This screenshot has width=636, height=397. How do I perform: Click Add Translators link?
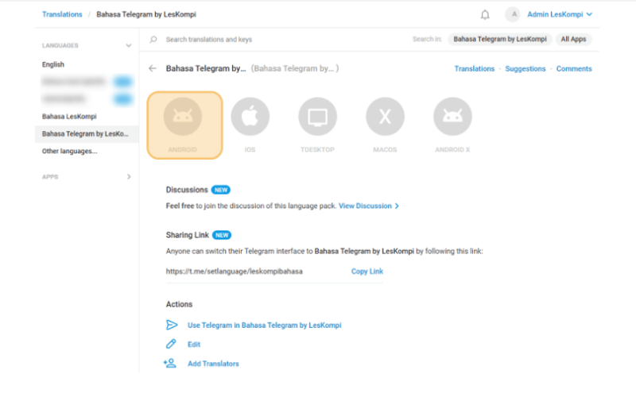pos(213,364)
